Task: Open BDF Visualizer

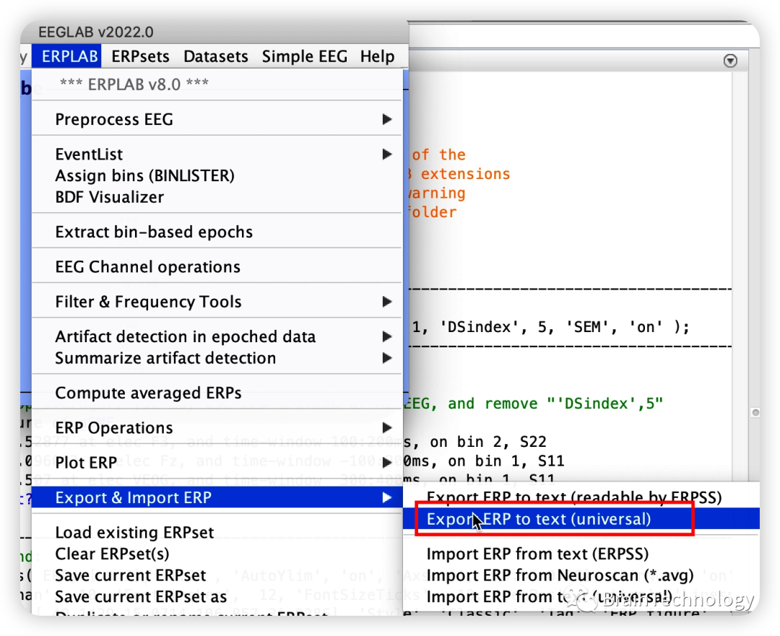Action: (109, 197)
